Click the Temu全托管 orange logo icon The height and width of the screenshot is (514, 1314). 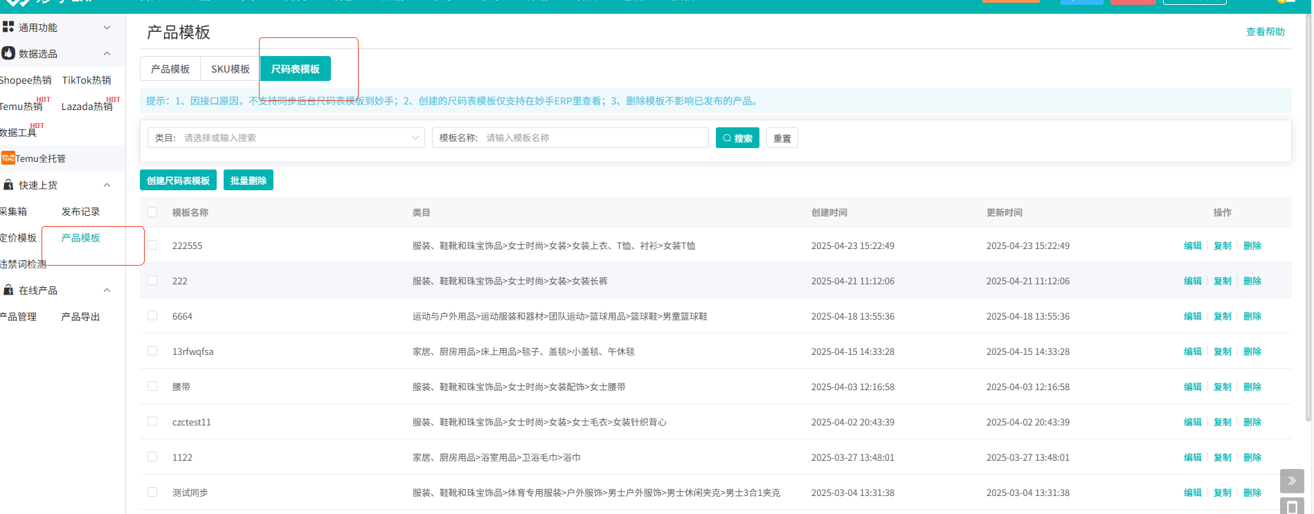[8, 158]
